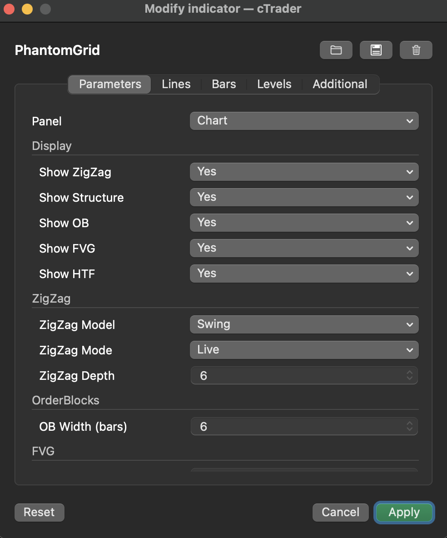Open the Bars tab
447x538 pixels.
pyautogui.click(x=223, y=84)
